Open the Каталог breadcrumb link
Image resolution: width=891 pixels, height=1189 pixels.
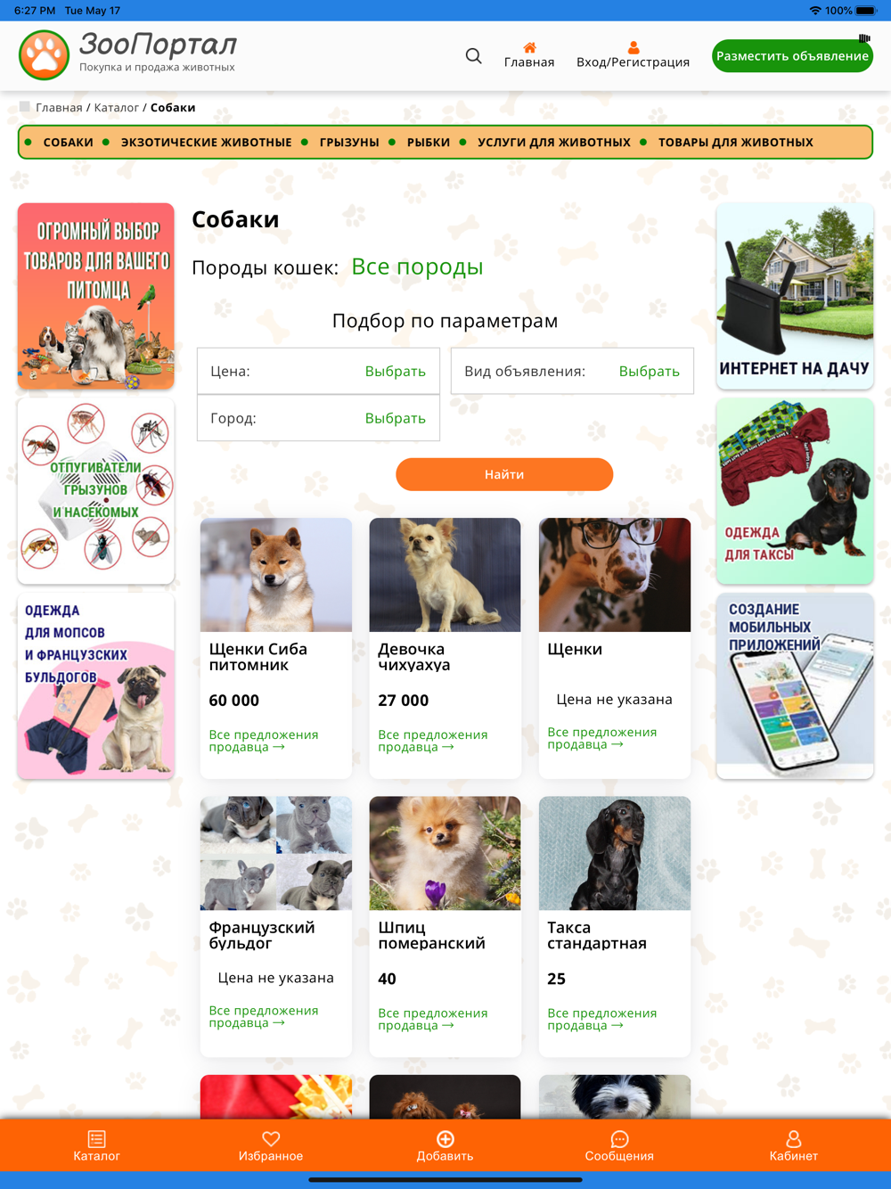(116, 108)
